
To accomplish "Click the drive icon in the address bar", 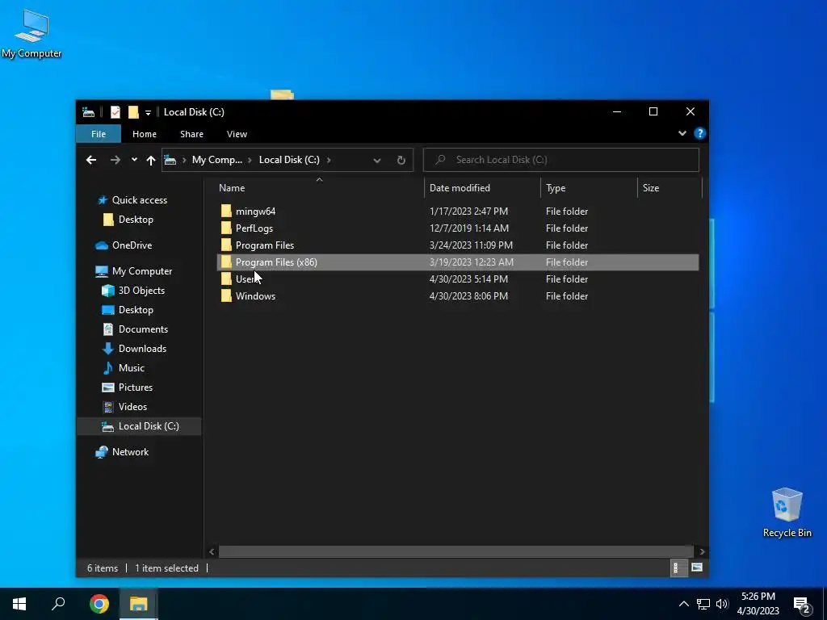I will pos(170,160).
